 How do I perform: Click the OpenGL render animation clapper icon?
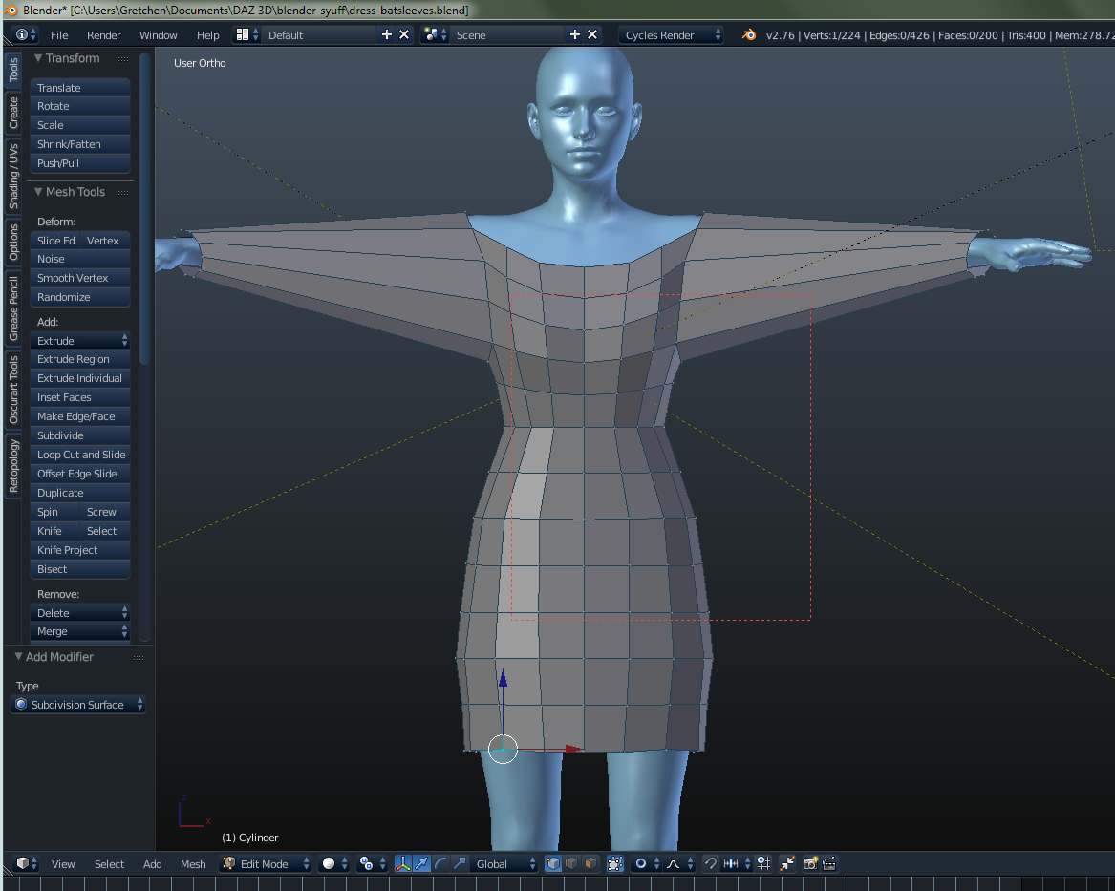[829, 863]
